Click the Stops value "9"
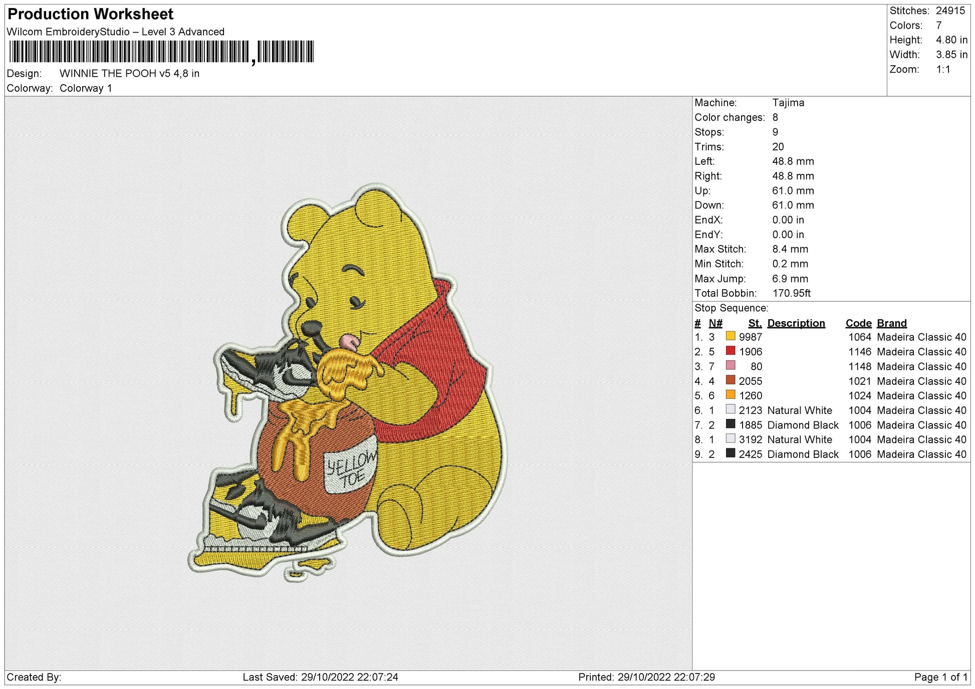The image size is (975, 689). point(775,132)
